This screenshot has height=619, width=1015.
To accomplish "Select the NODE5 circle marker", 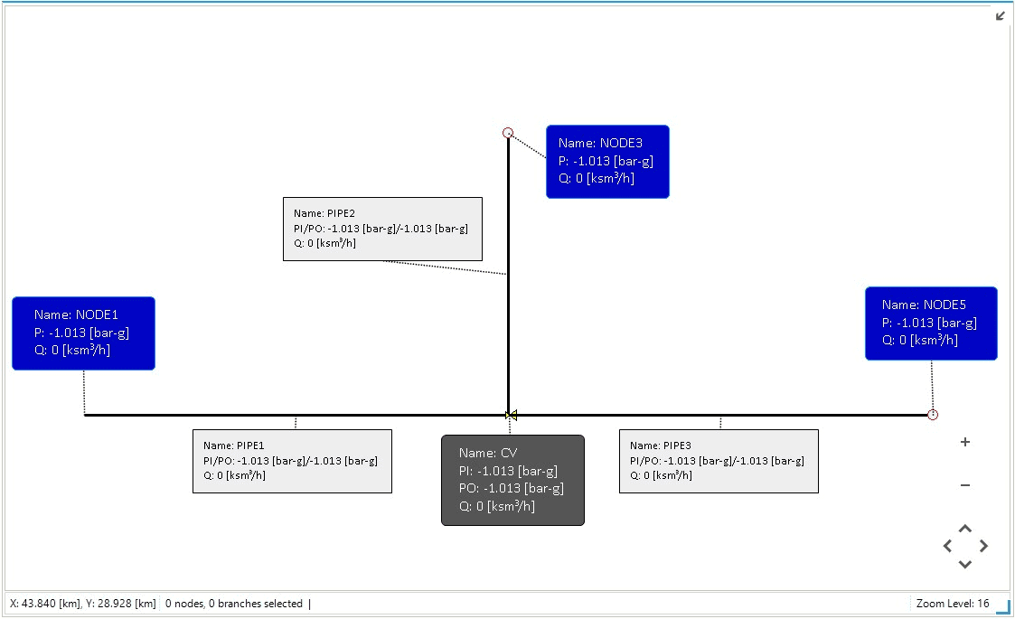I will tap(933, 415).
